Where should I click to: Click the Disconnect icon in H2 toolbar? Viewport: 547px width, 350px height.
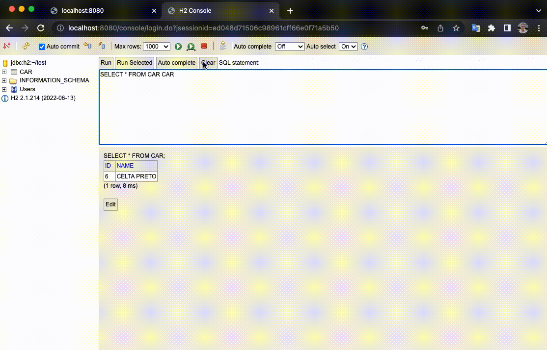pyautogui.click(x=6, y=46)
